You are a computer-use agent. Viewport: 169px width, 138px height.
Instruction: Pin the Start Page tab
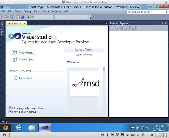21,24
